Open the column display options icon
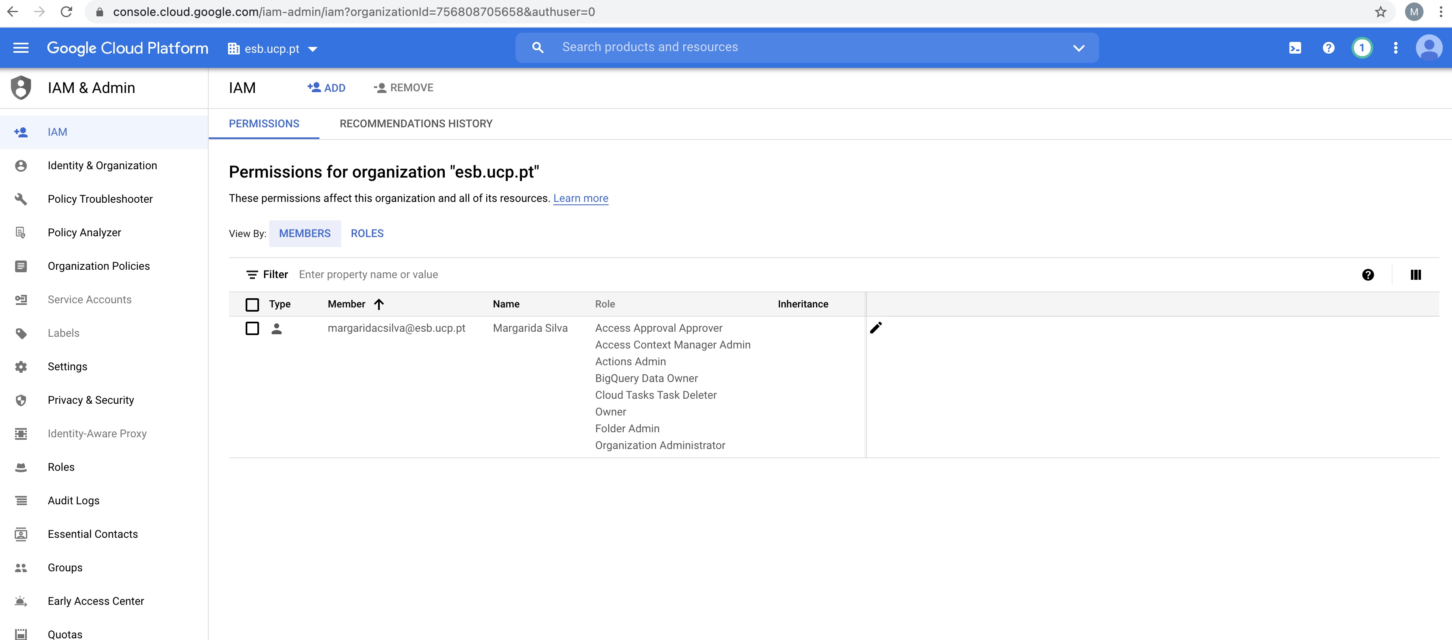The image size is (1452, 640). coord(1416,275)
